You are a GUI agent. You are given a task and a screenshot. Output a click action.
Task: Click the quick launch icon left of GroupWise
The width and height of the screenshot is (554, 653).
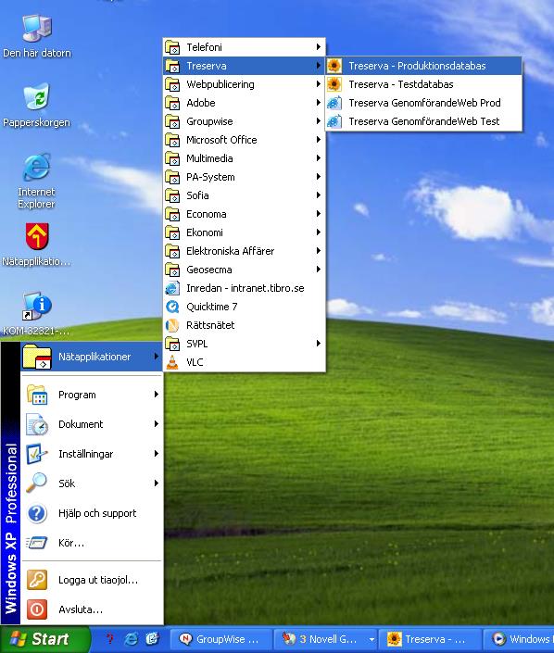(153, 639)
